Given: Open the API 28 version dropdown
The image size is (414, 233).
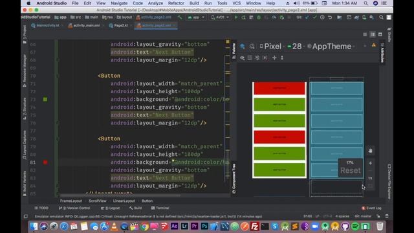Looking at the screenshot, I should [296, 47].
